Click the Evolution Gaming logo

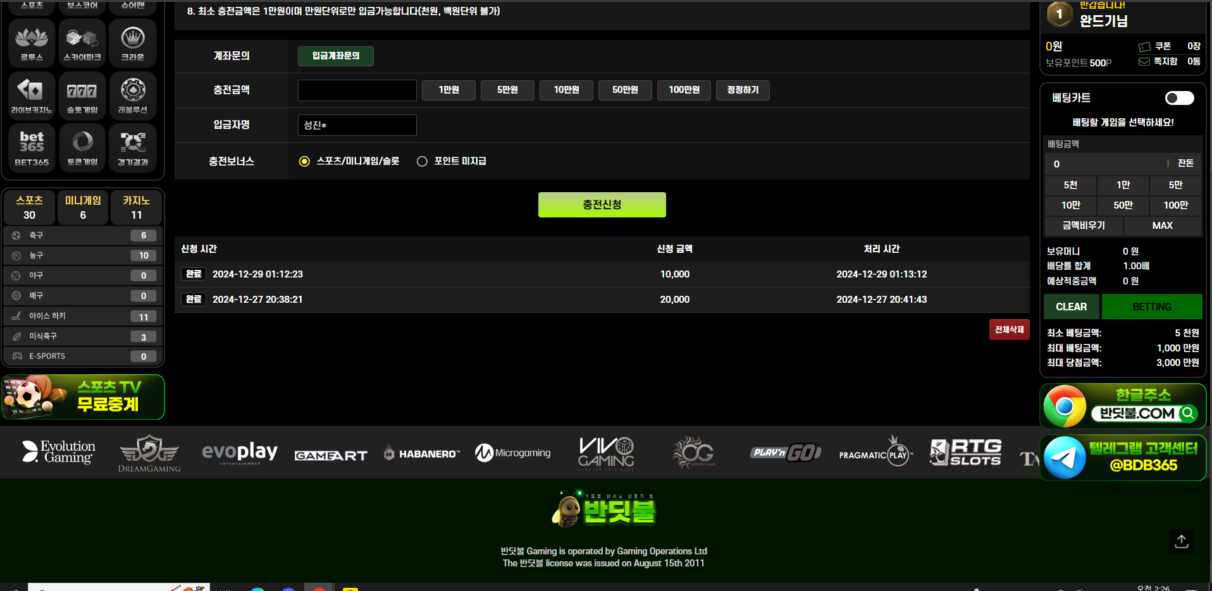pyautogui.click(x=59, y=452)
